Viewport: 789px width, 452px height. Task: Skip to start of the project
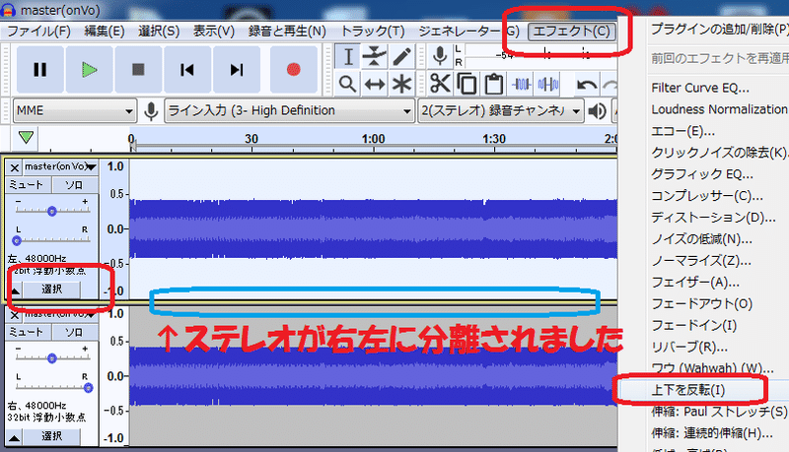tap(187, 69)
